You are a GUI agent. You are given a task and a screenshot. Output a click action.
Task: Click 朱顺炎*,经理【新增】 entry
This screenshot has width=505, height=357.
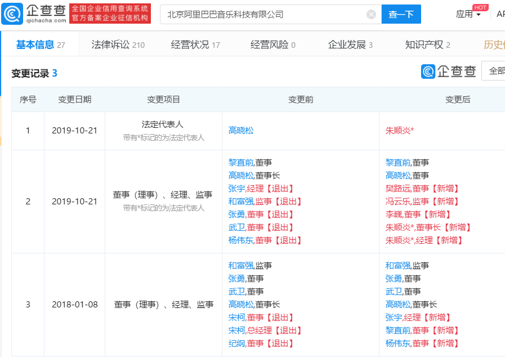[424, 240]
